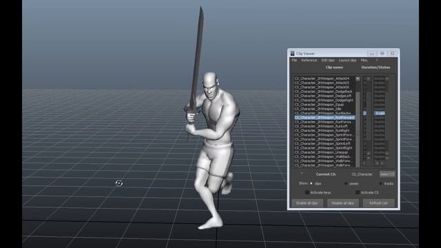The height and width of the screenshot is (248, 441).
Task: Open the Reference menu
Action: tap(309, 60)
